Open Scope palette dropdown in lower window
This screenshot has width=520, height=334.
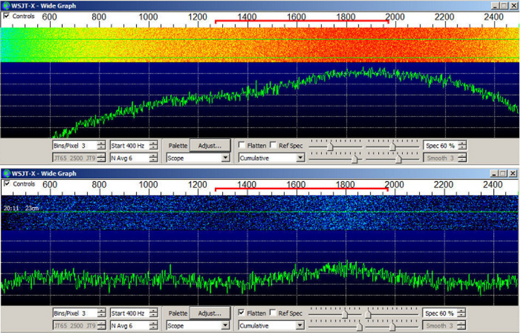pos(224,326)
